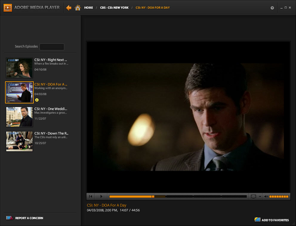The image size is (296, 226).
Task: Click the video playback area
Action: (188, 117)
